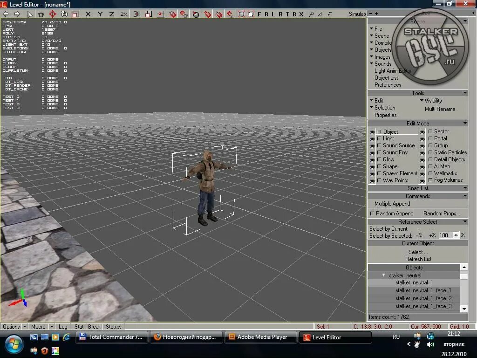Click Random Props... button
The image size is (477, 358).
point(442,213)
